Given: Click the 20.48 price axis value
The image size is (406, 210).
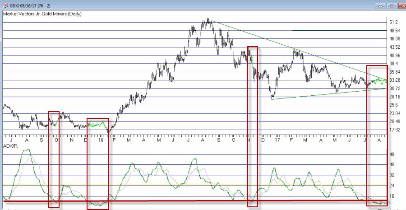Looking at the screenshot, I should coord(395,121).
